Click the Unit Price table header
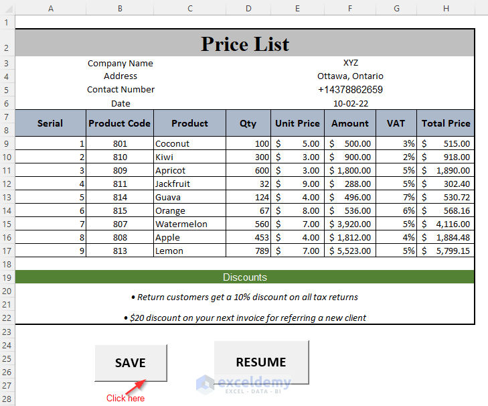Screen dimensions: 488x406 point(297,123)
